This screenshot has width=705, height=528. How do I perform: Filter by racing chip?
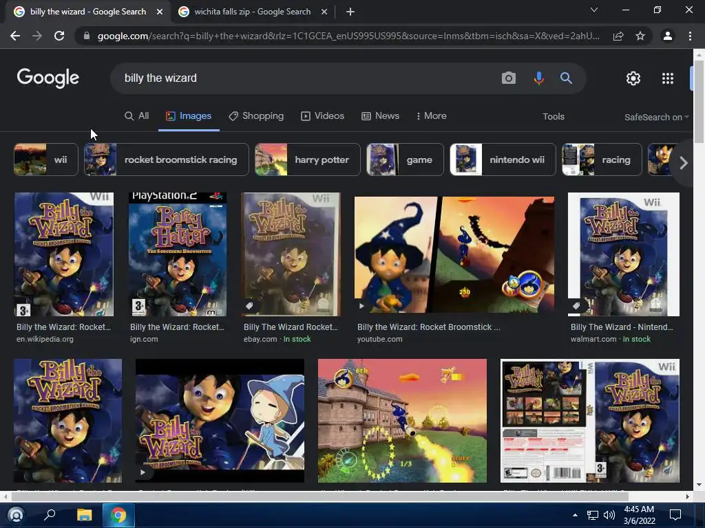602,159
